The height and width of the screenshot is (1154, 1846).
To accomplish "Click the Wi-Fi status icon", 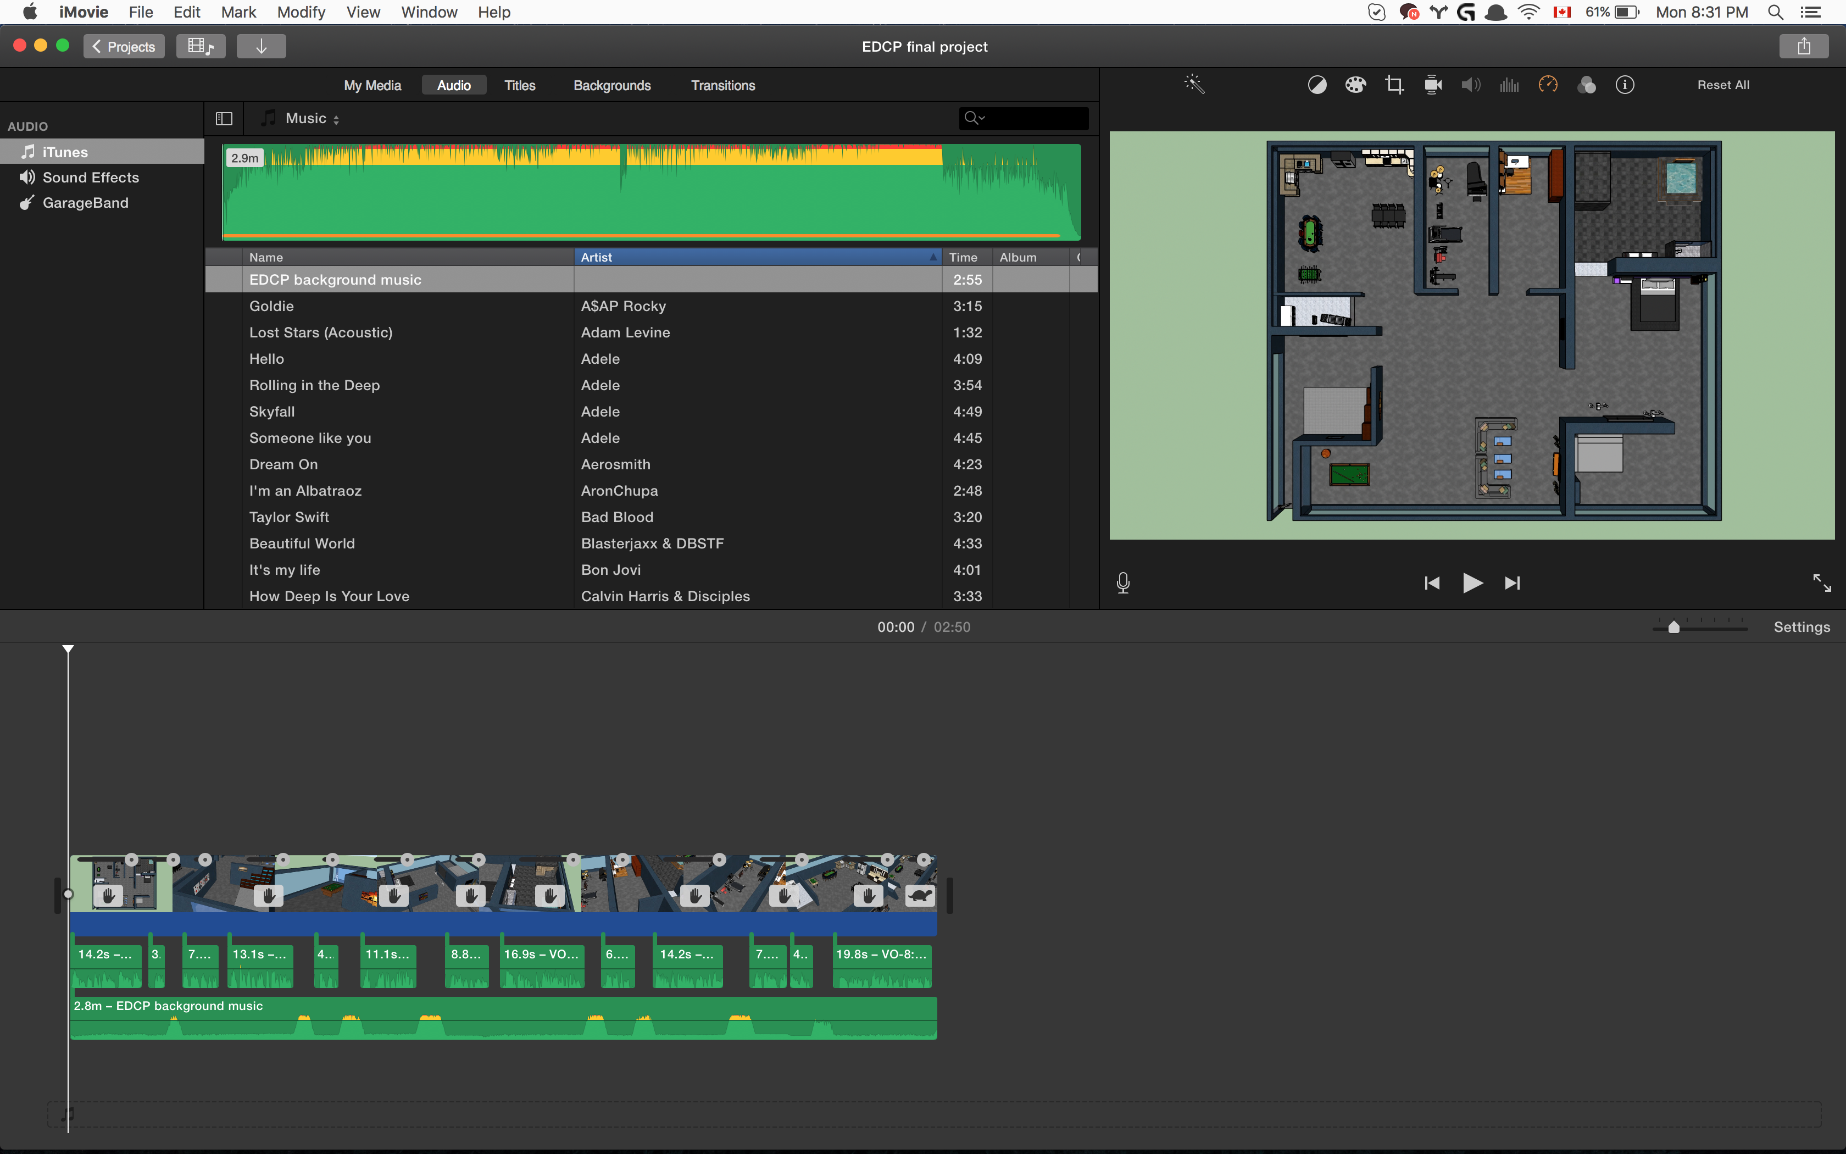I will point(1528,12).
